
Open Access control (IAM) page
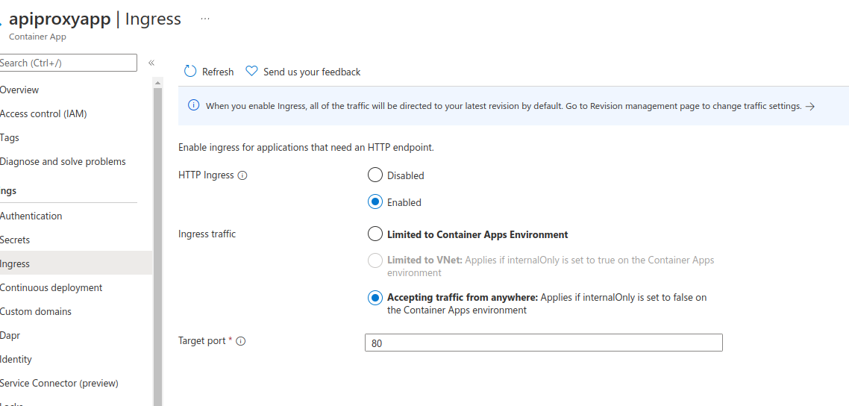coord(43,113)
